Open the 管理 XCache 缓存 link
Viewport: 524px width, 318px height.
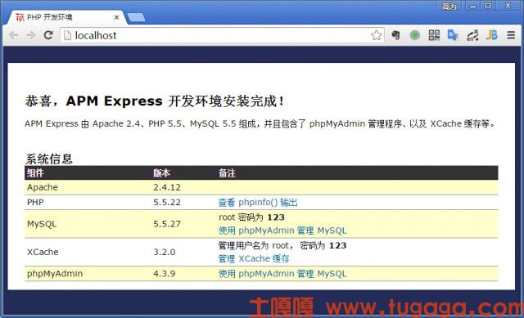[254, 258]
